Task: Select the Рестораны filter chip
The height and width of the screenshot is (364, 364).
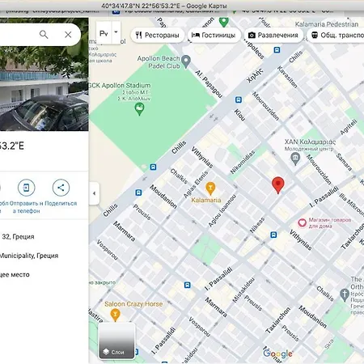Action: pyautogui.click(x=158, y=35)
